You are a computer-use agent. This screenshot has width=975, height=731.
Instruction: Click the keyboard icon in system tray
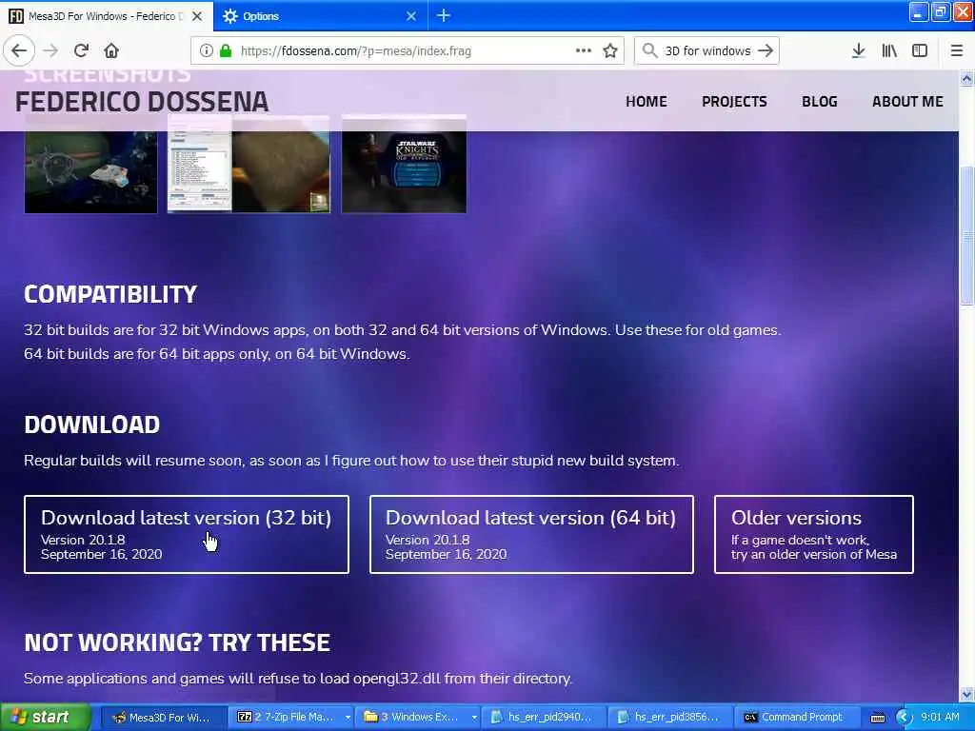click(x=877, y=718)
